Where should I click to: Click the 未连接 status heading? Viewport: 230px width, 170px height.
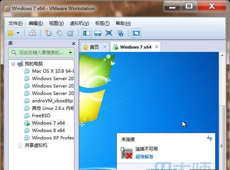128,139
